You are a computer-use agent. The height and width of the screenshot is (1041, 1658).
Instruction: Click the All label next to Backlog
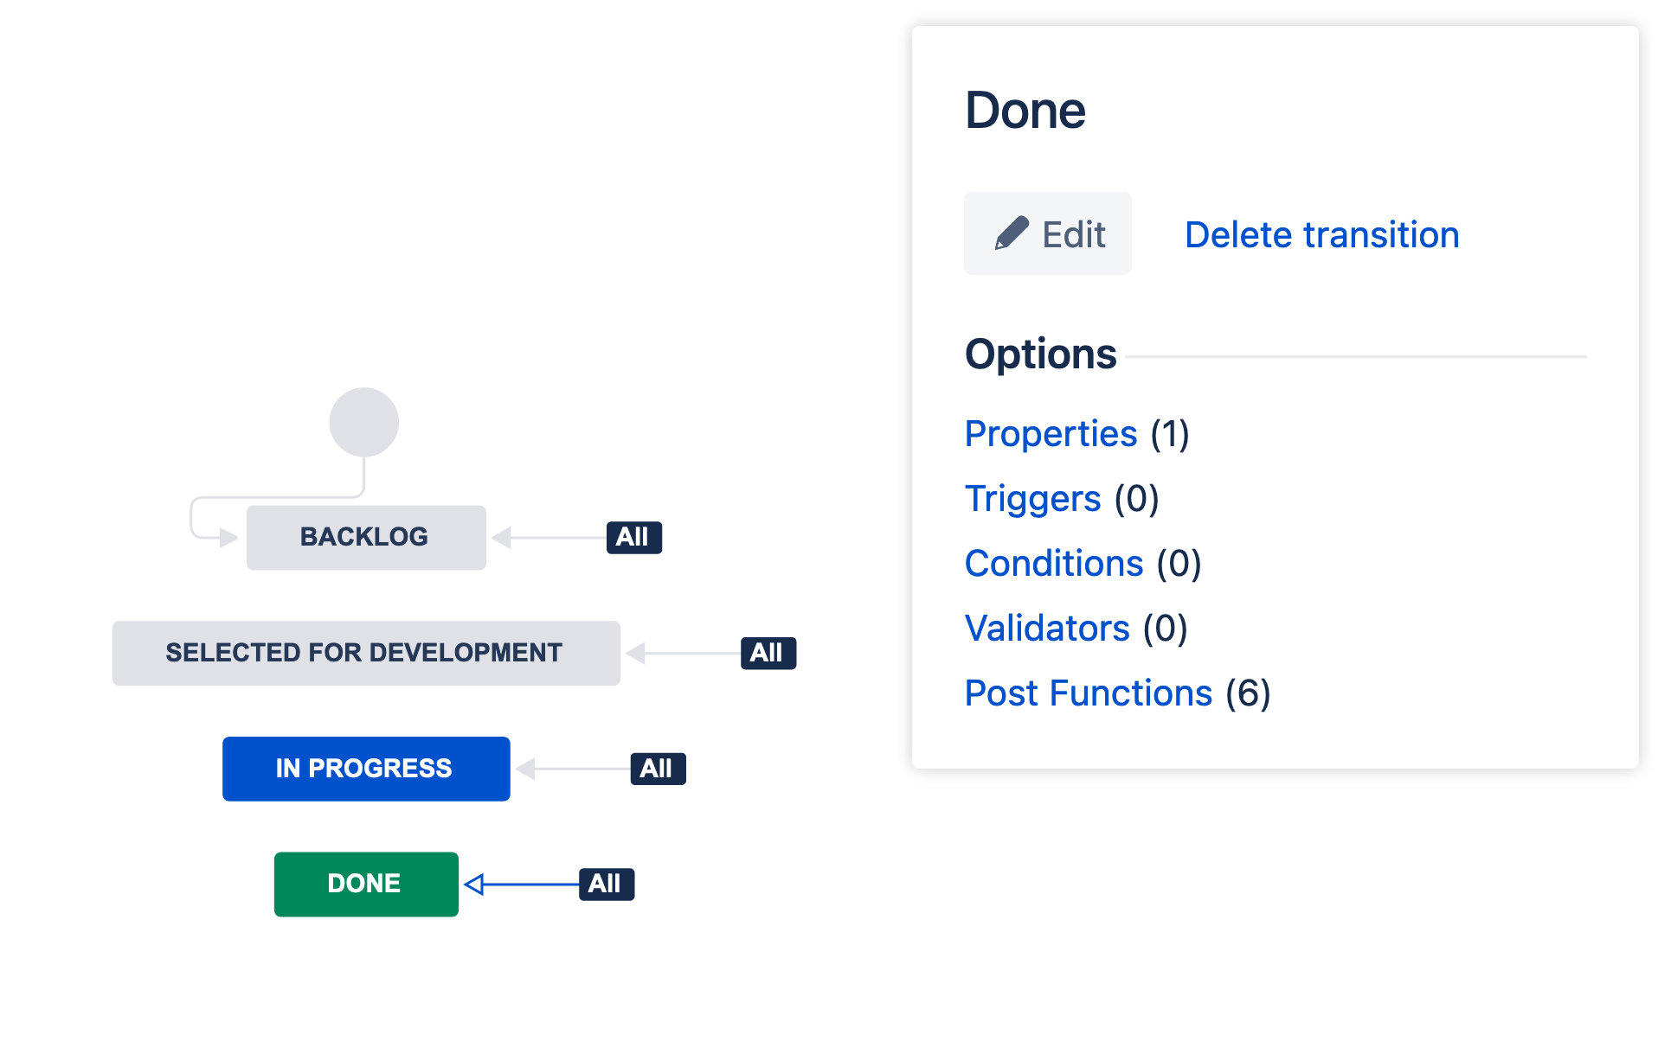[633, 537]
